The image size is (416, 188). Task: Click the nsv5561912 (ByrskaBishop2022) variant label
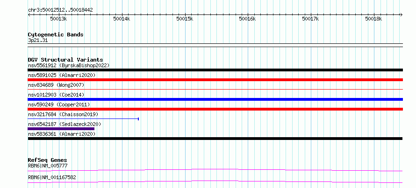pyautogui.click(x=69, y=65)
